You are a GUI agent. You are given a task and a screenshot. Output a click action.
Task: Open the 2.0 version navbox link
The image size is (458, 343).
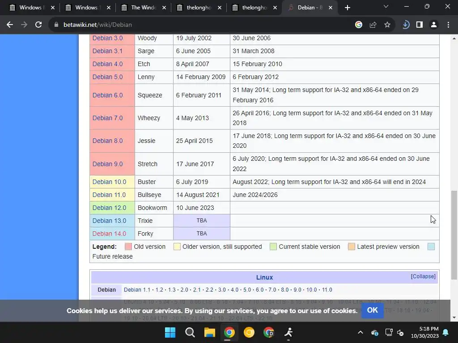click(184, 289)
